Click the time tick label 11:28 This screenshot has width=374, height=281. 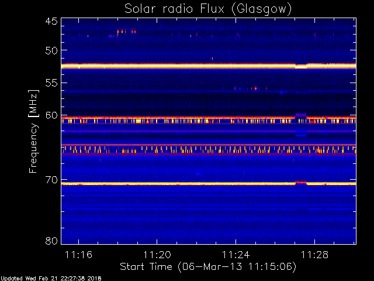(x=314, y=255)
